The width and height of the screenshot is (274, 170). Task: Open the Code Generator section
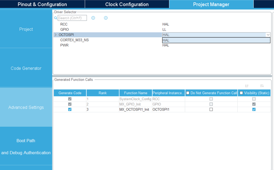pyautogui.click(x=26, y=68)
